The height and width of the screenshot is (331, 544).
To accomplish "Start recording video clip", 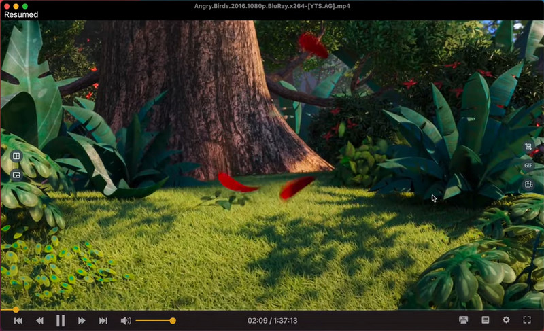I will tap(528, 184).
